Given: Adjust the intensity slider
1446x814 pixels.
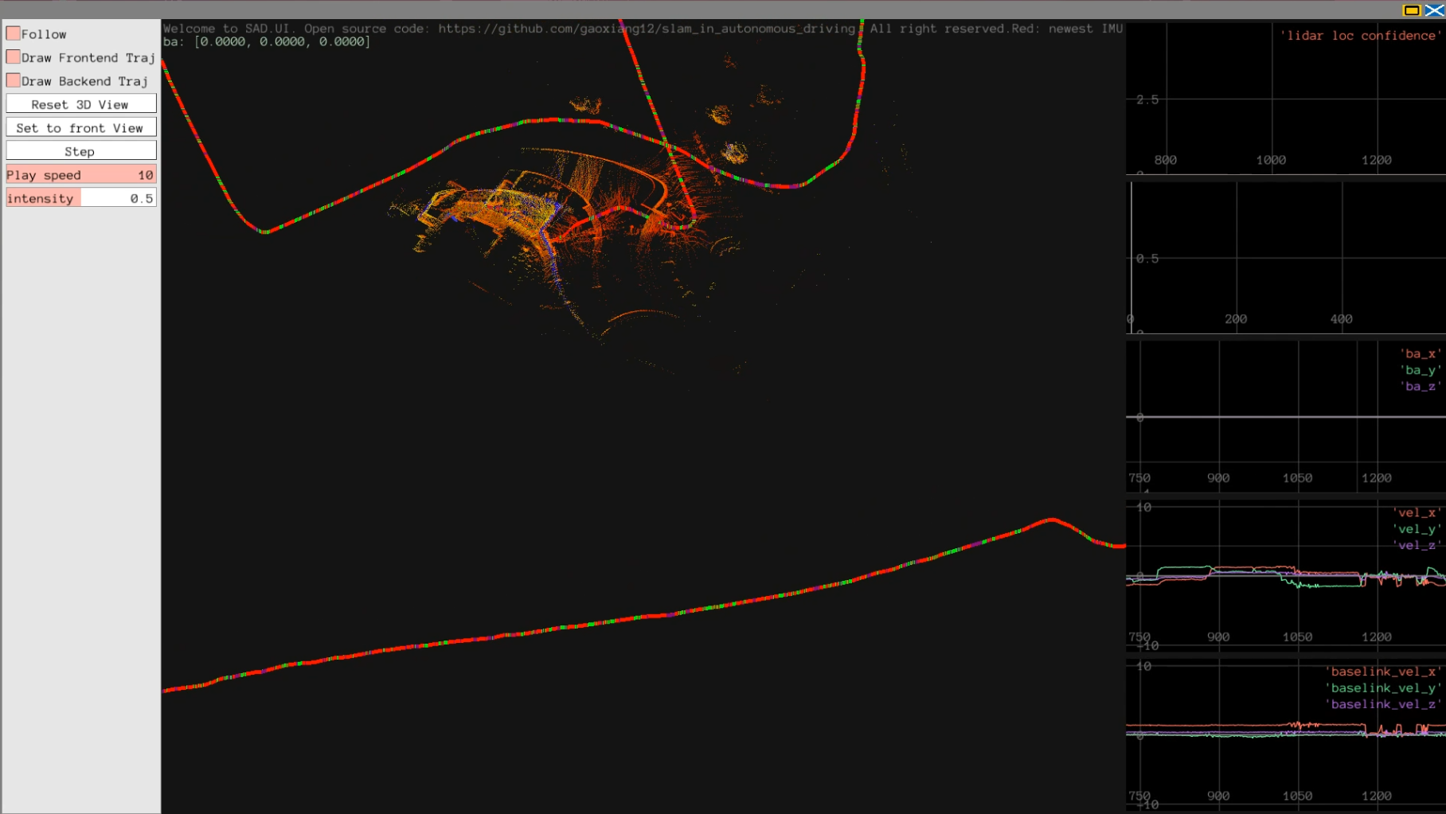Looking at the screenshot, I should (80, 198).
